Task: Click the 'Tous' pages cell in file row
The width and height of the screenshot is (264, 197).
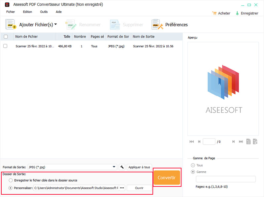Action: click(x=94, y=46)
